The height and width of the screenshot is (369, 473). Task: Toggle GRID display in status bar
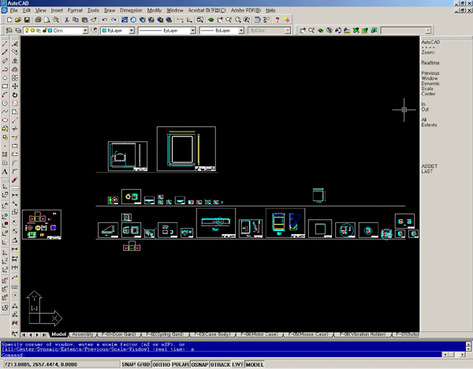click(143, 364)
